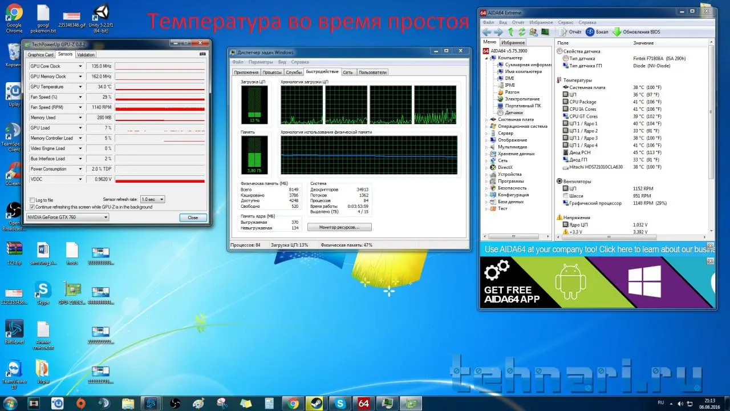Viewport: 730px width, 411px height.
Task: Open the Users icon in AIDA64 toolbar
Action: click(534, 32)
